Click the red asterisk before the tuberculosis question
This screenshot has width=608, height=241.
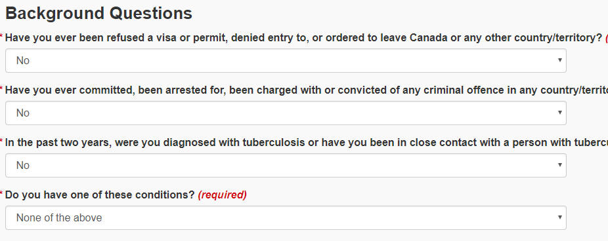(1, 141)
